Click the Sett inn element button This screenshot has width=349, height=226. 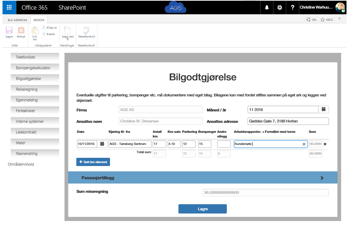click(x=93, y=162)
